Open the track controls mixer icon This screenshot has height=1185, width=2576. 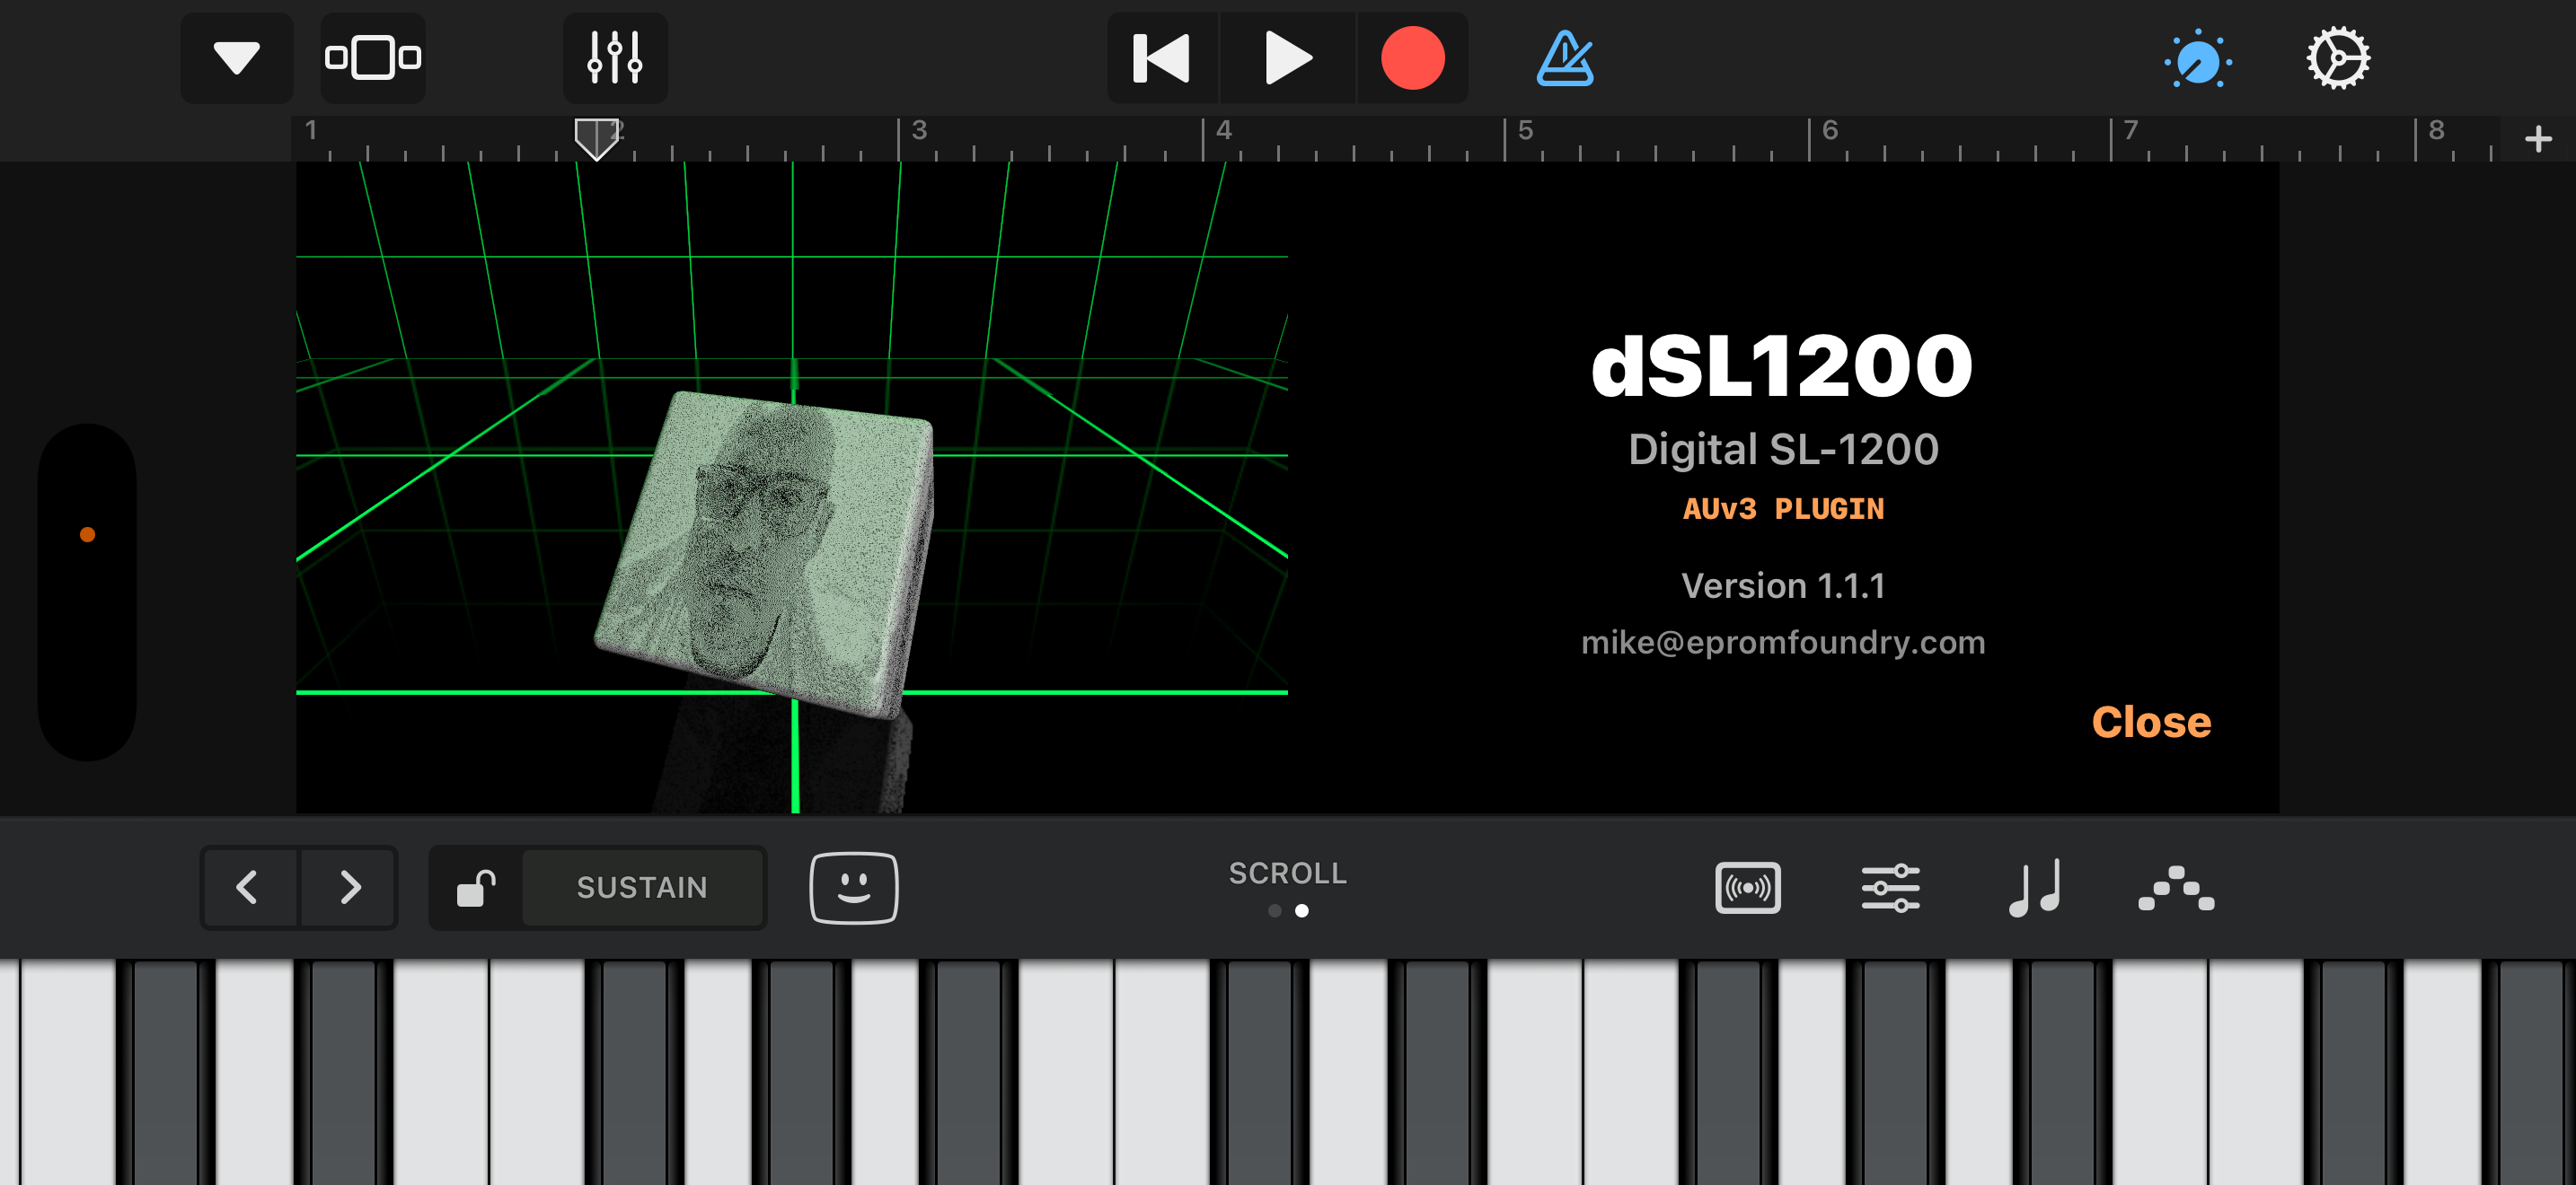click(615, 58)
